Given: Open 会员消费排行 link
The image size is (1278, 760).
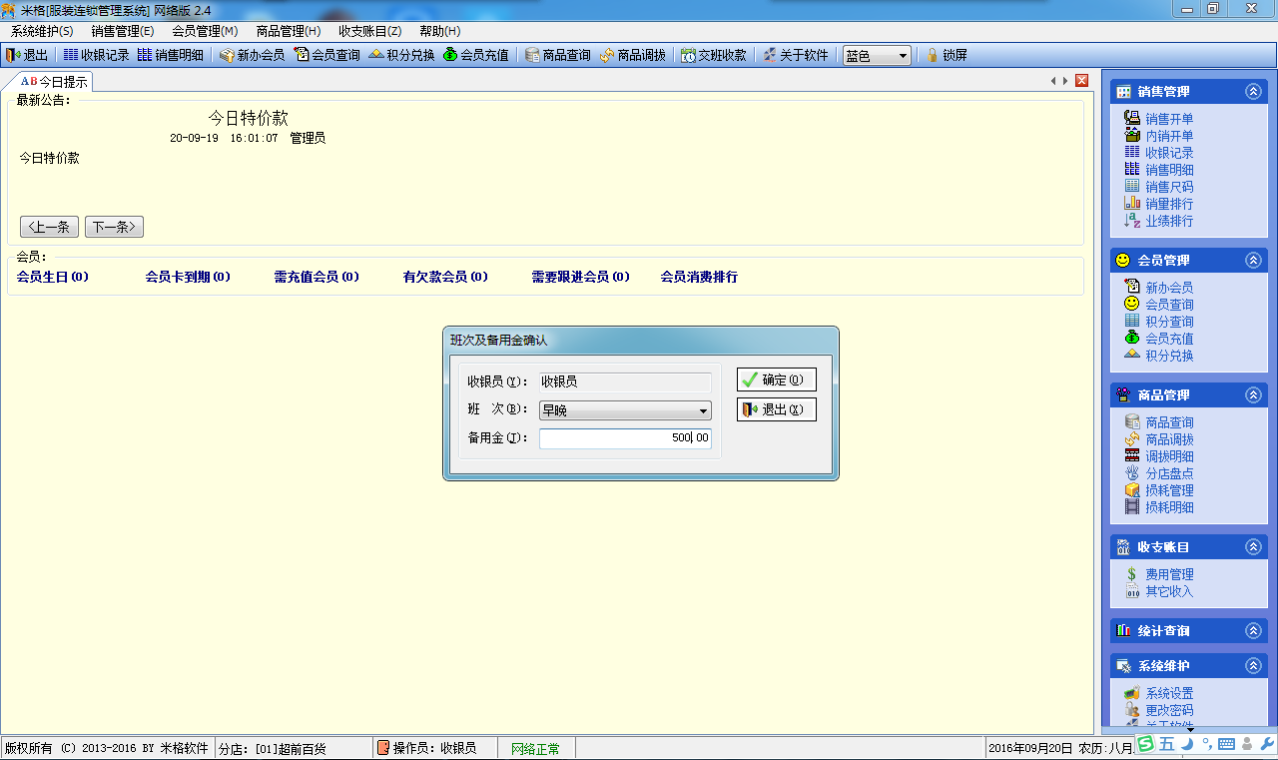Looking at the screenshot, I should tap(699, 277).
